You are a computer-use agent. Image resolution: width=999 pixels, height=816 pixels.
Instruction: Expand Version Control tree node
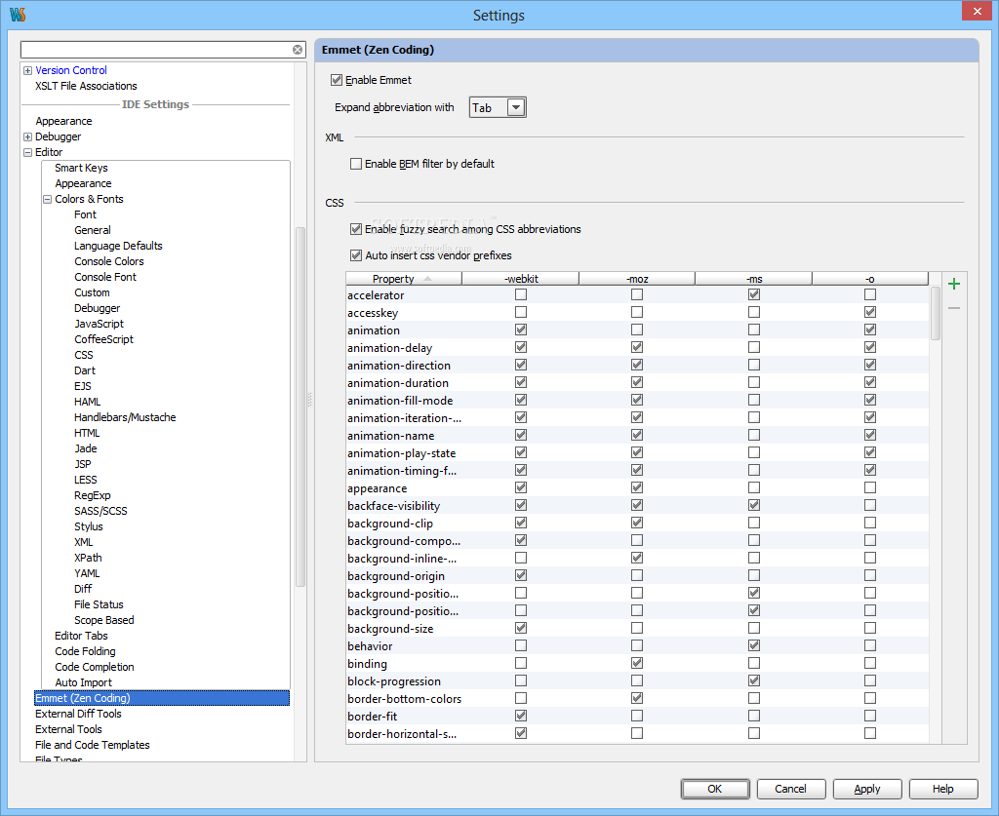pos(27,70)
